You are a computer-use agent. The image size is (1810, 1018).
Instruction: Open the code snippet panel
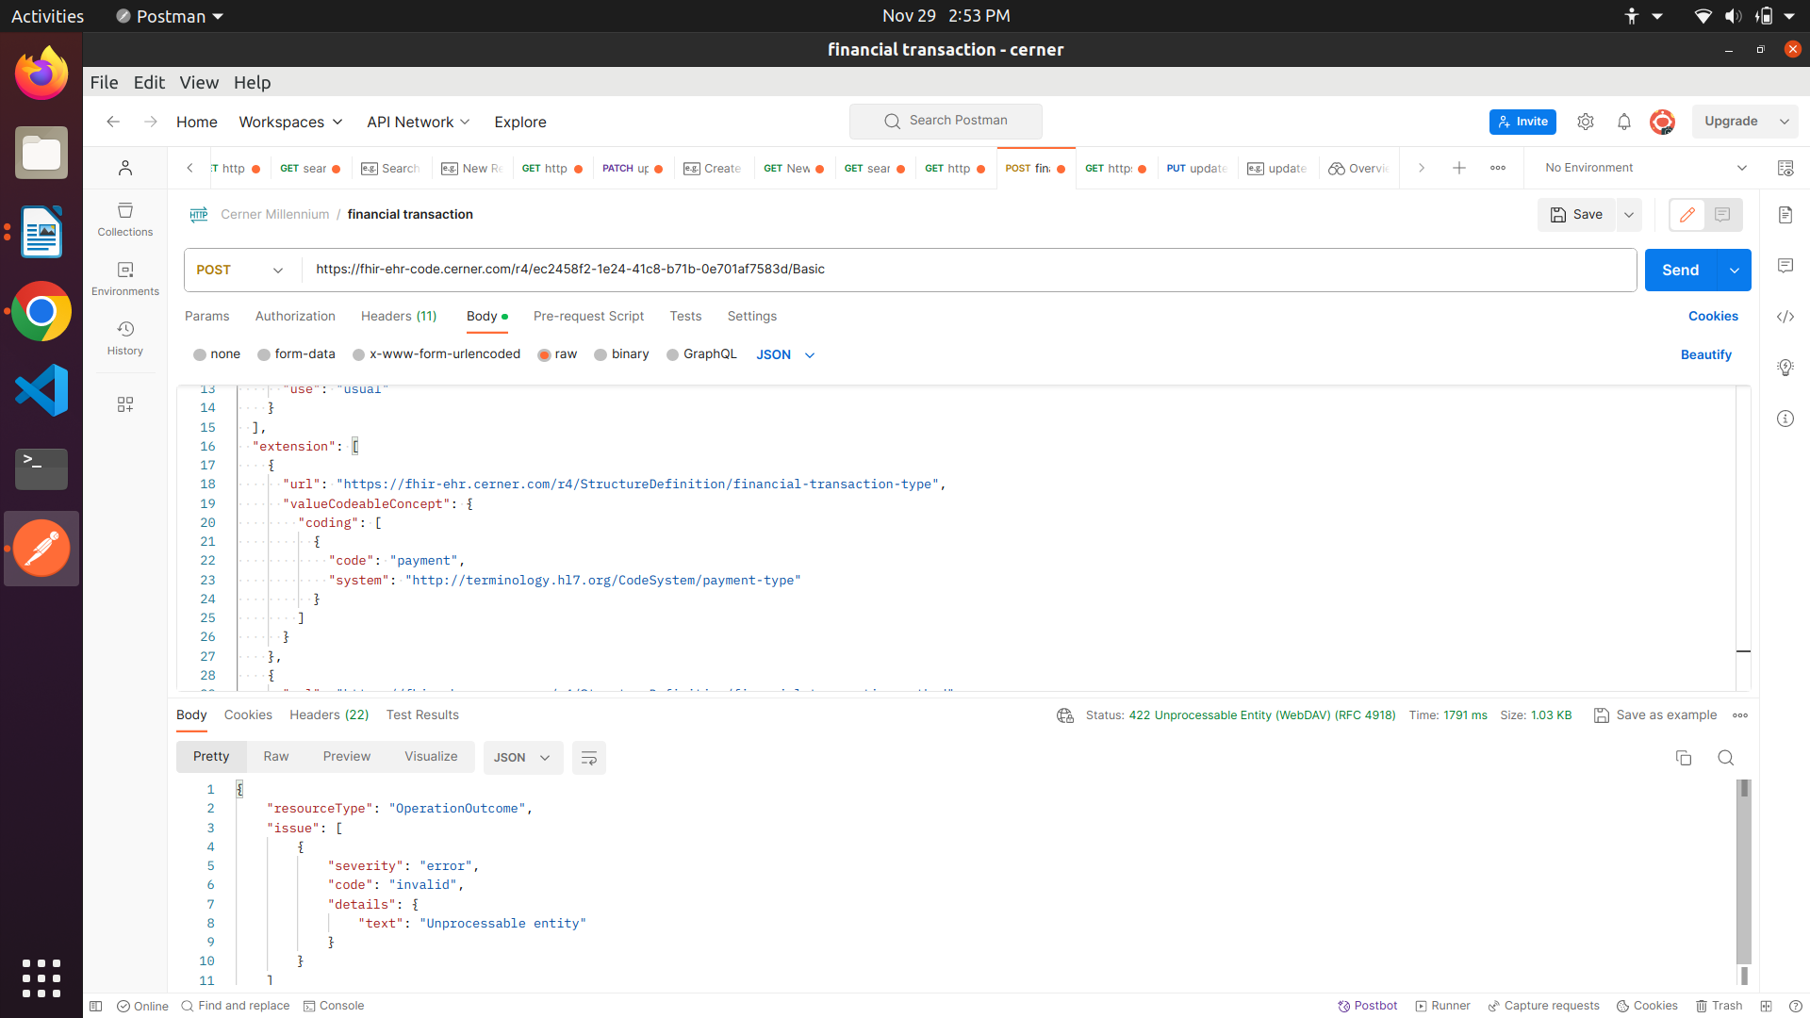[1786, 317]
